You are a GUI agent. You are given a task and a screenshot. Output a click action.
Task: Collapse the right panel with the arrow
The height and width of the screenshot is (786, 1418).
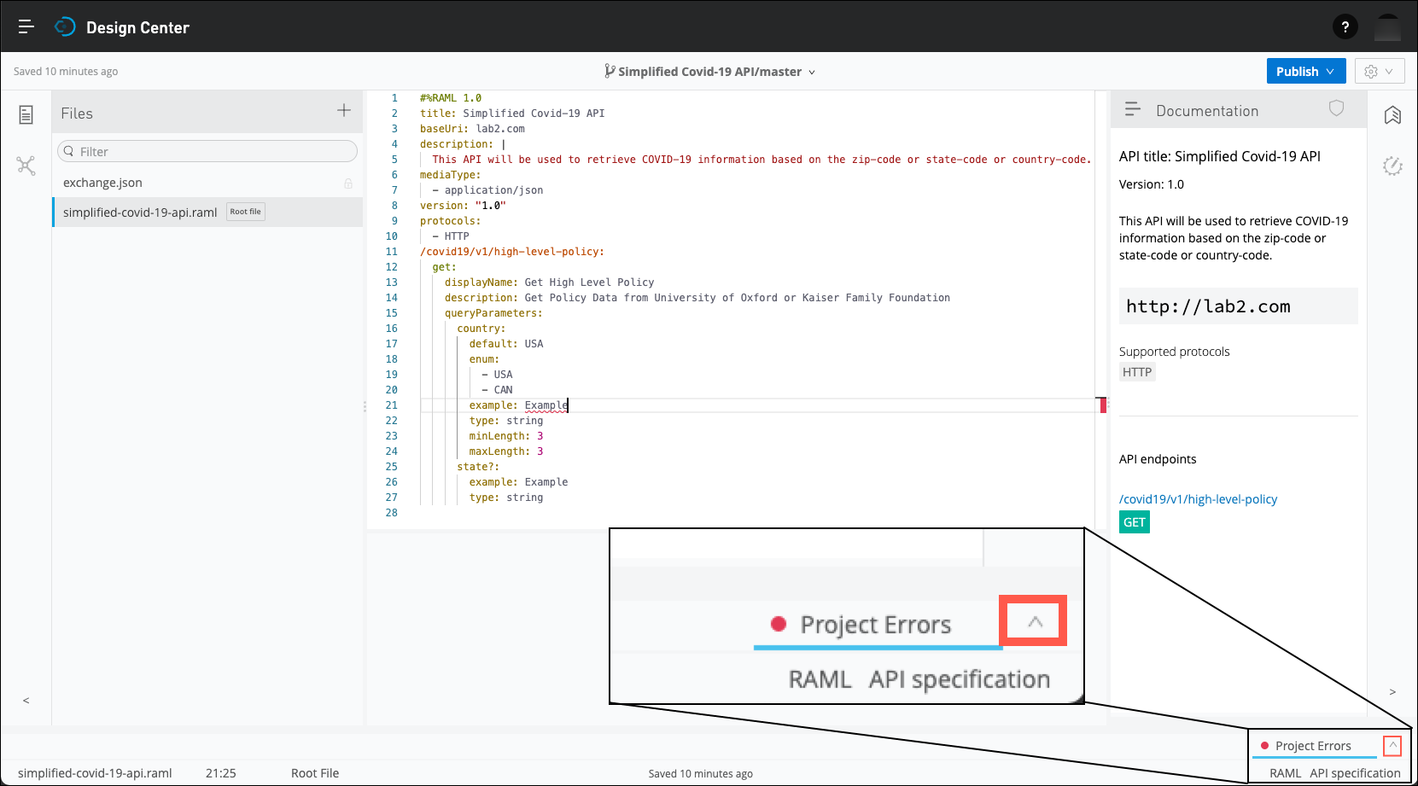(x=1392, y=692)
